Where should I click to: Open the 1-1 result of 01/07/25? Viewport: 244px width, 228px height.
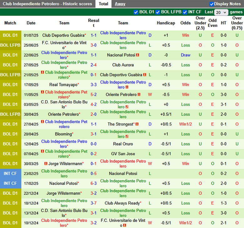tap(94, 35)
